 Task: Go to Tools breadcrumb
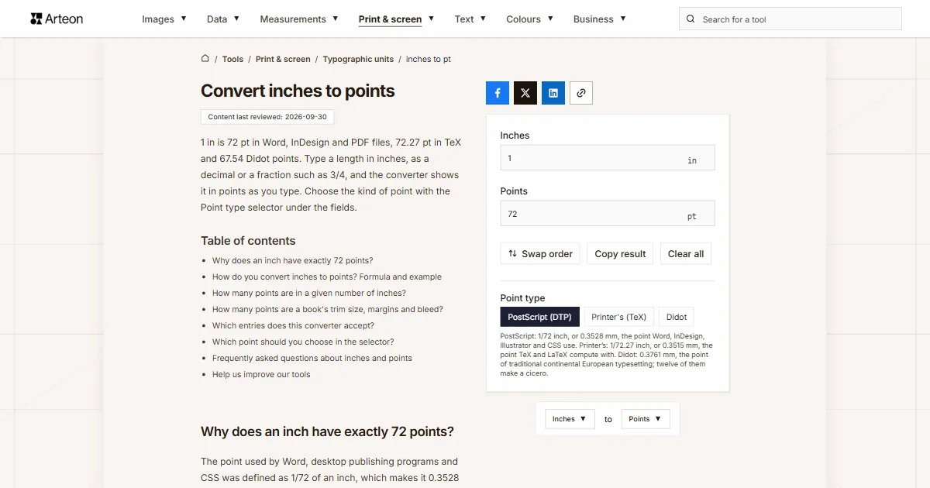coord(232,59)
